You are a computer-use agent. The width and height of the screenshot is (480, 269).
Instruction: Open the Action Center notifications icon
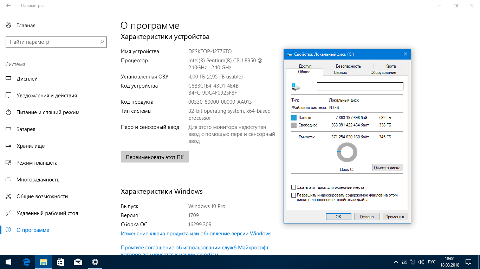coord(468,262)
